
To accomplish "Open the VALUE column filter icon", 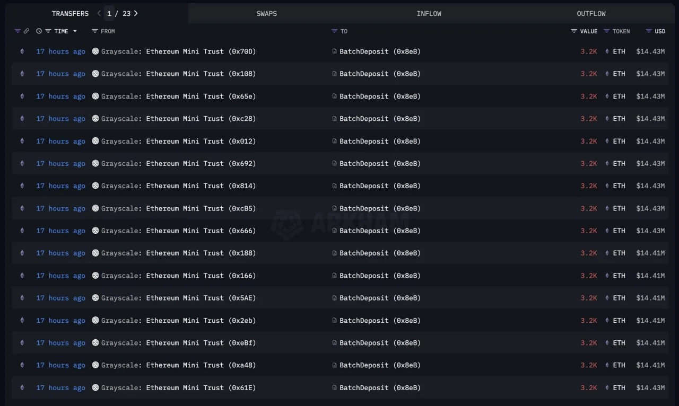I will [574, 31].
